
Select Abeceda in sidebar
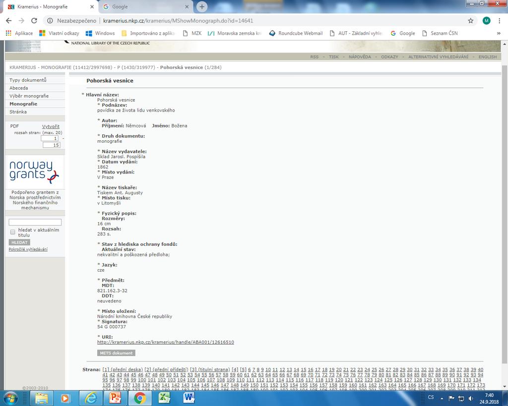point(18,88)
